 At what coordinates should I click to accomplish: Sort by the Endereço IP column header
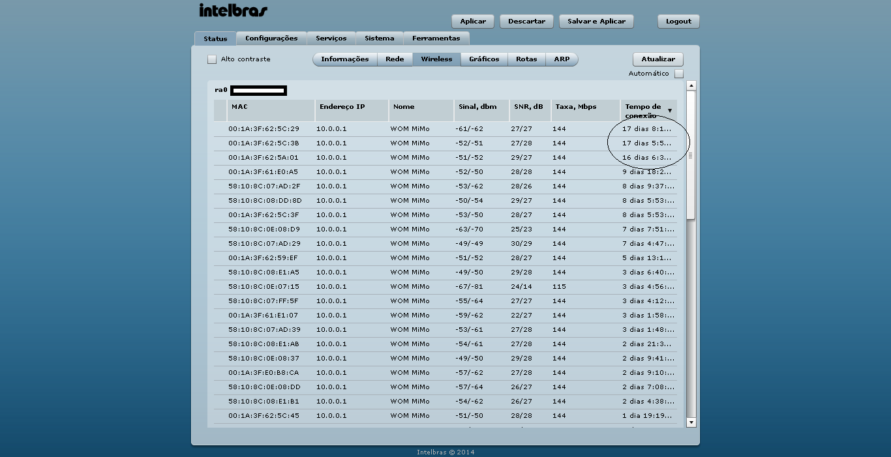coord(352,110)
